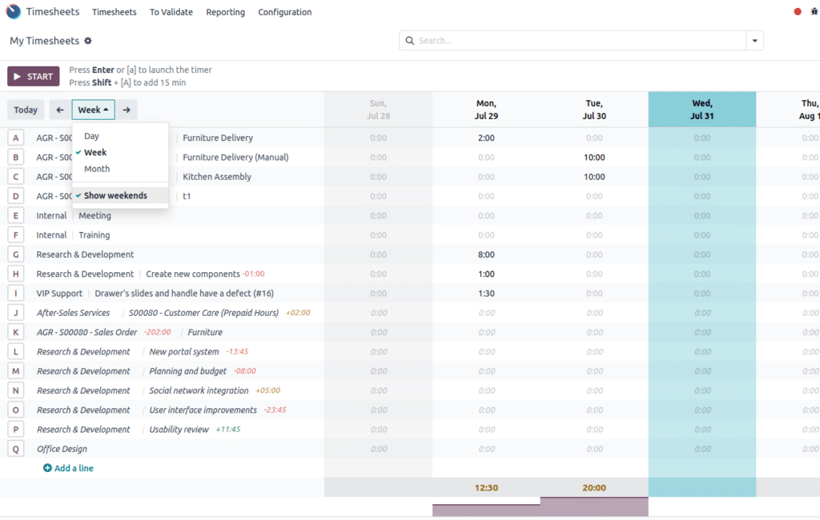Open the Configuration menu
Image resolution: width=820 pixels, height=520 pixels.
(284, 12)
